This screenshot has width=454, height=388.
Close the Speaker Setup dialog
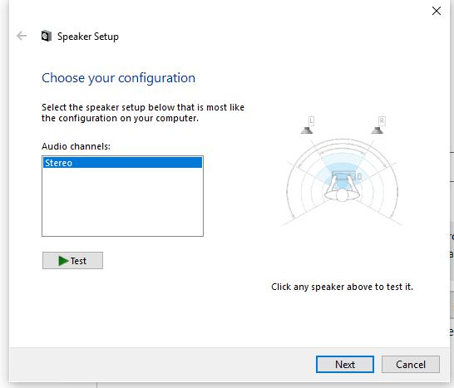pos(437,11)
